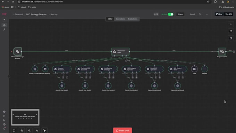The image size is (236, 133).
Task: Go to the home overview sidebar icon
Action: [4, 25]
